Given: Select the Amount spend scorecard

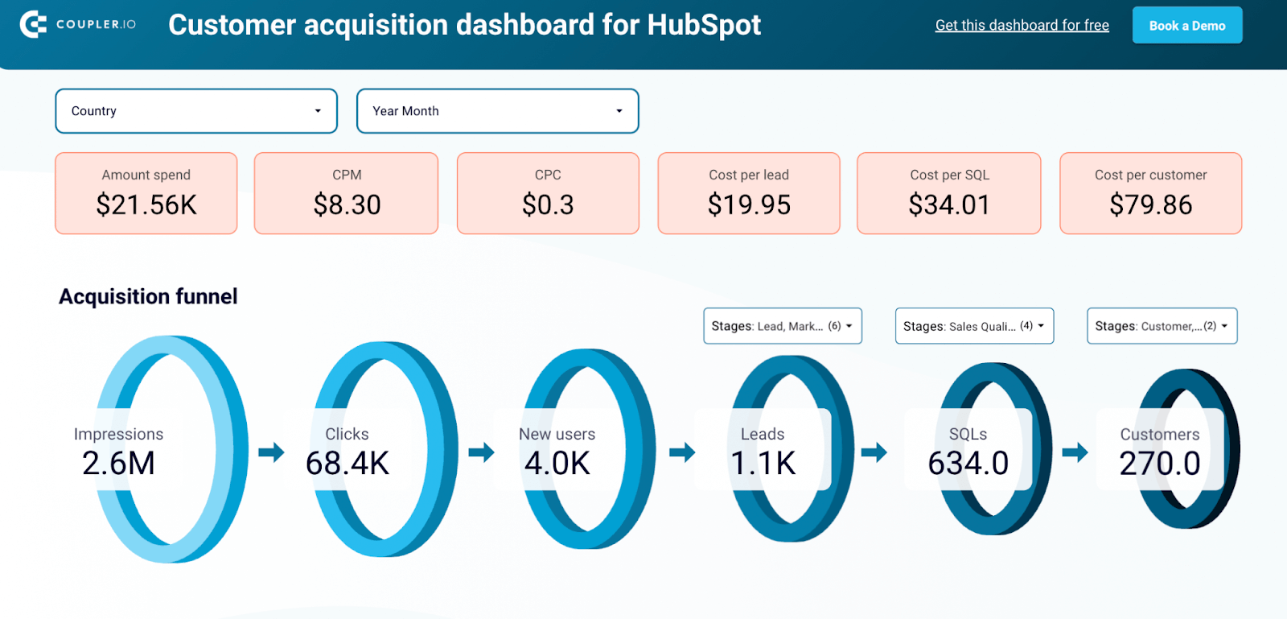Looking at the screenshot, I should click(x=146, y=193).
